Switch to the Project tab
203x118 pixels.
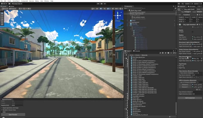pyautogui.click(x=128, y=51)
